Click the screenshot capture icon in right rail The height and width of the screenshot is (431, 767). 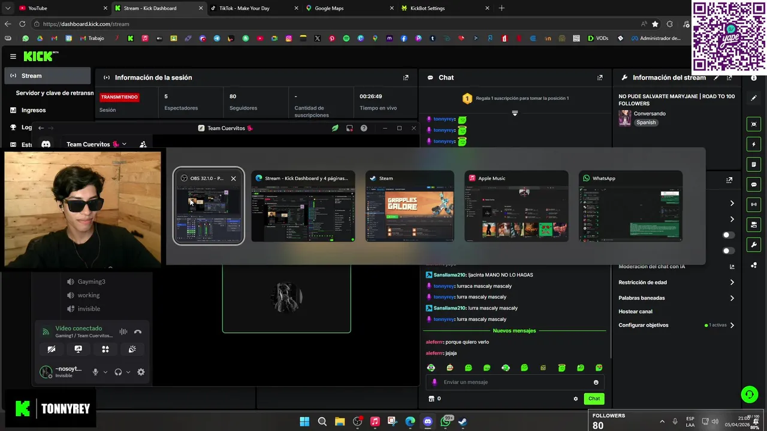754,124
